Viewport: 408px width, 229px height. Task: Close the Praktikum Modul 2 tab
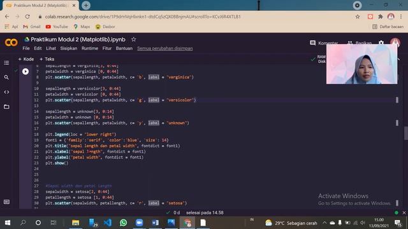[74, 5]
